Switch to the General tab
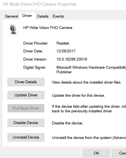The width and height of the screenshot is (126, 158). tap(11, 16)
